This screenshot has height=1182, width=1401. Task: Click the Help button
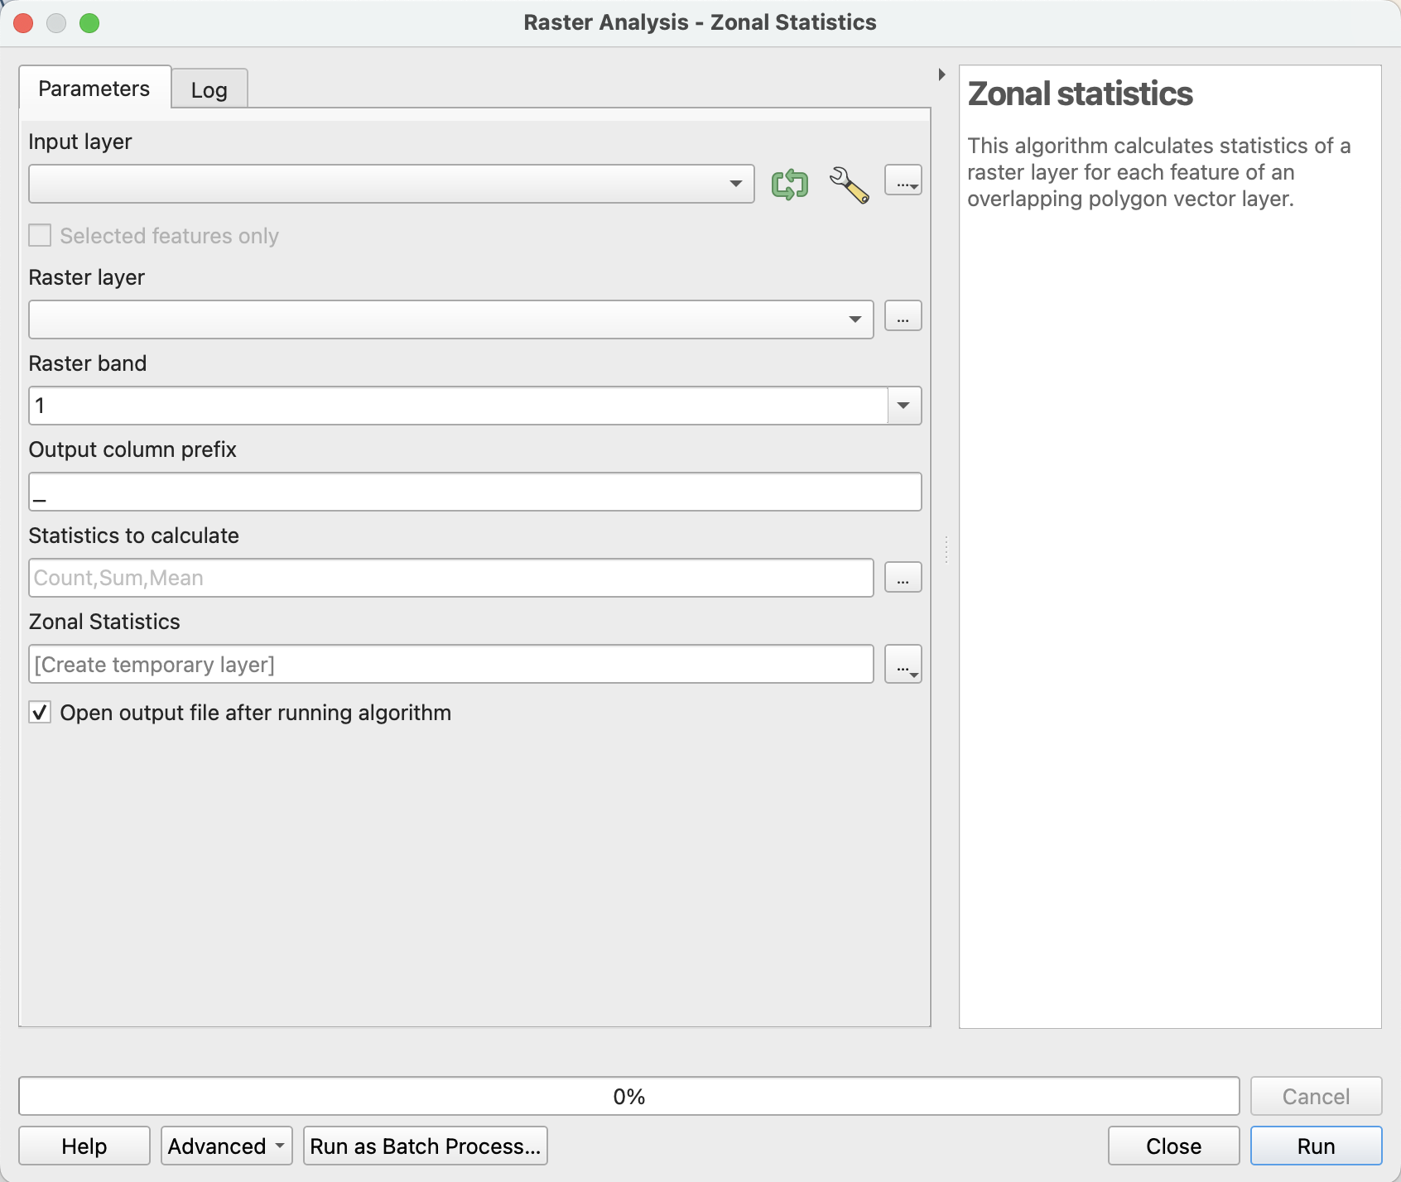coord(84,1146)
